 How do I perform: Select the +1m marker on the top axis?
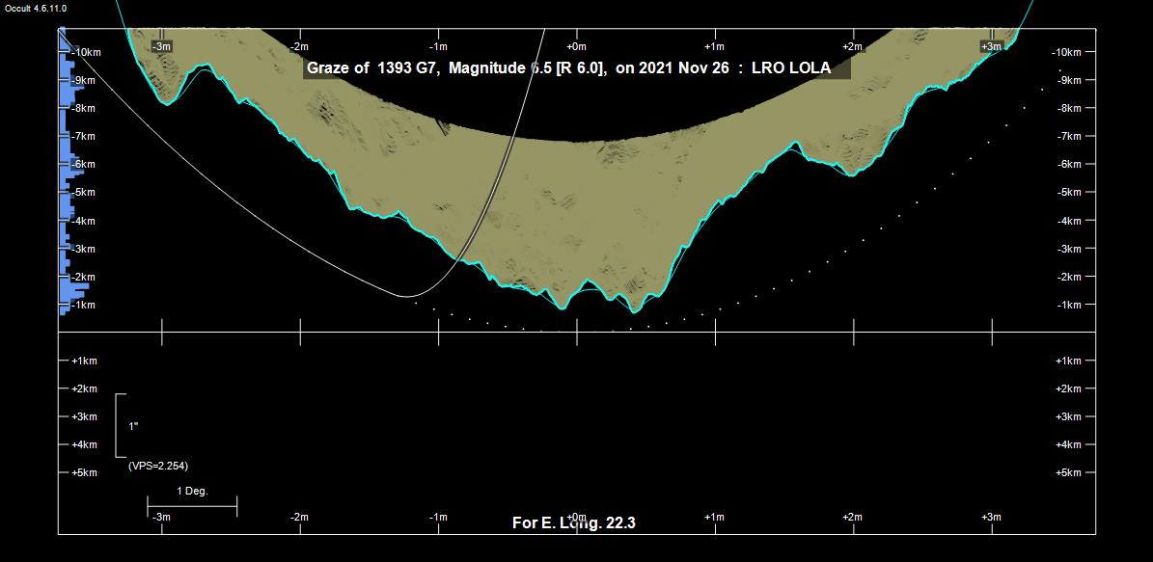[714, 46]
